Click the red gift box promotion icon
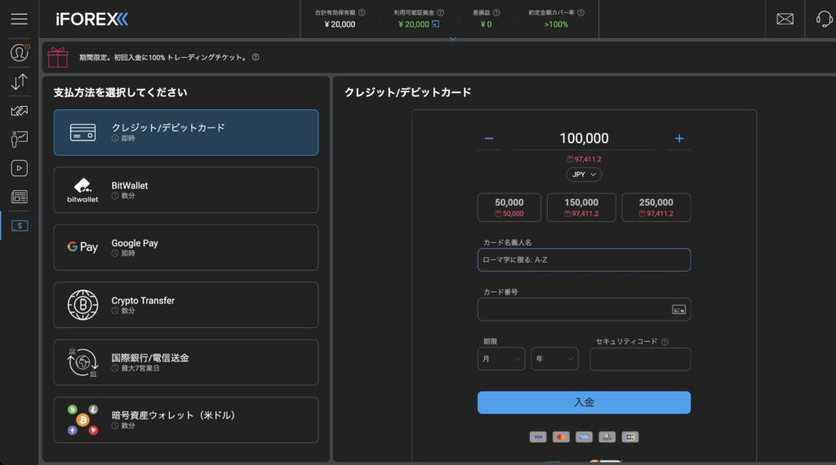836x465 pixels. click(58, 58)
